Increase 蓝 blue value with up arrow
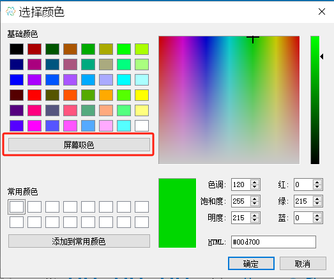The image size is (334, 279). click(317, 215)
